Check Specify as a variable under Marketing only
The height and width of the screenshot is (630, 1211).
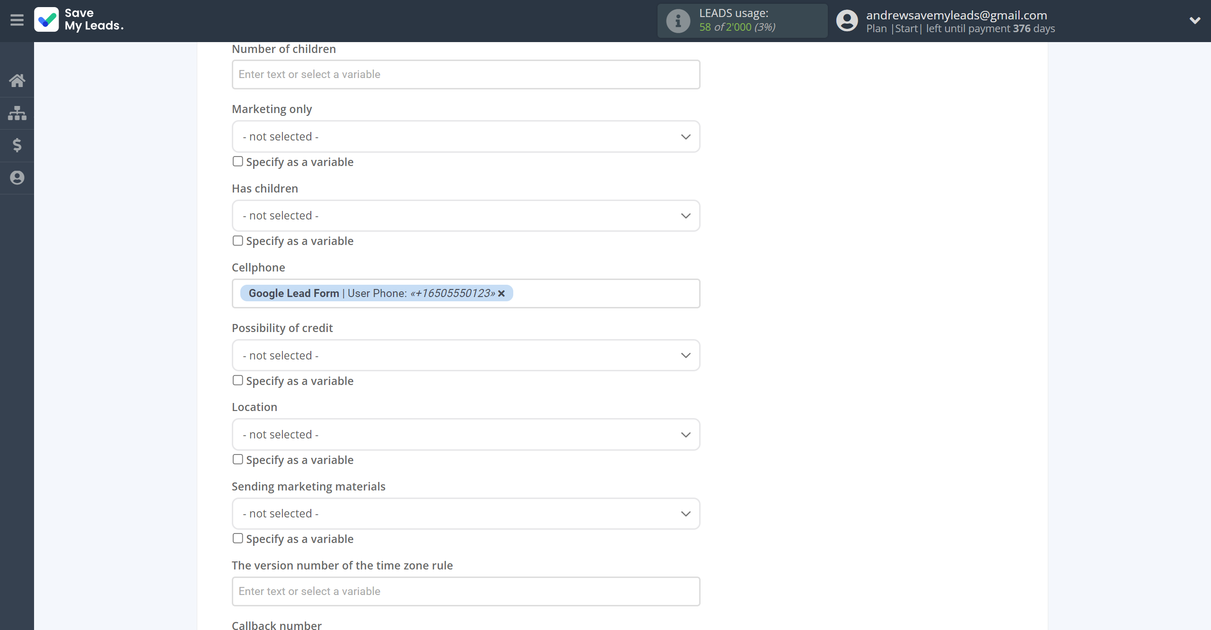(x=238, y=161)
